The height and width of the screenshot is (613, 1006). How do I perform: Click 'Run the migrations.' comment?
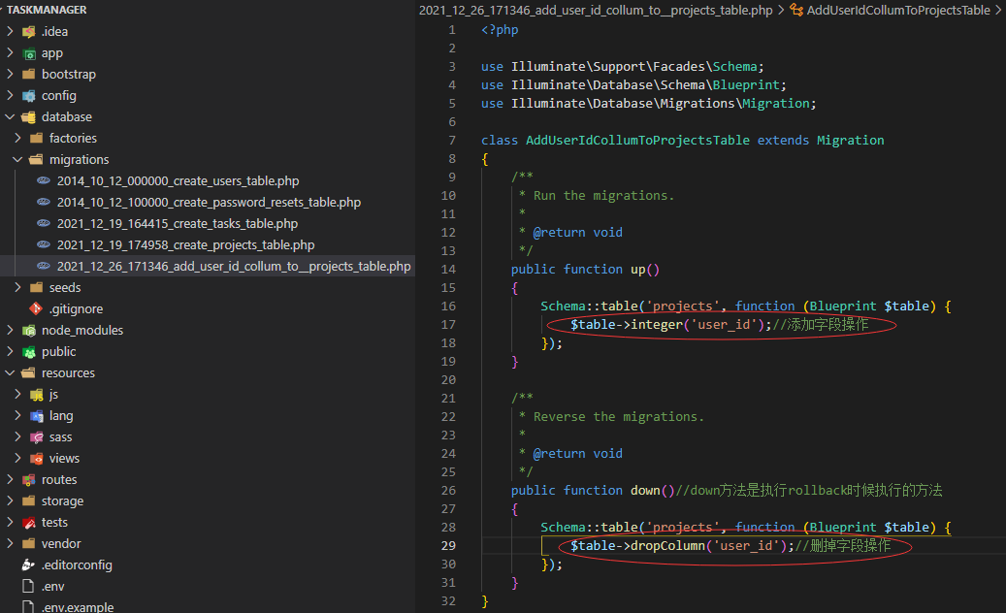click(x=603, y=196)
